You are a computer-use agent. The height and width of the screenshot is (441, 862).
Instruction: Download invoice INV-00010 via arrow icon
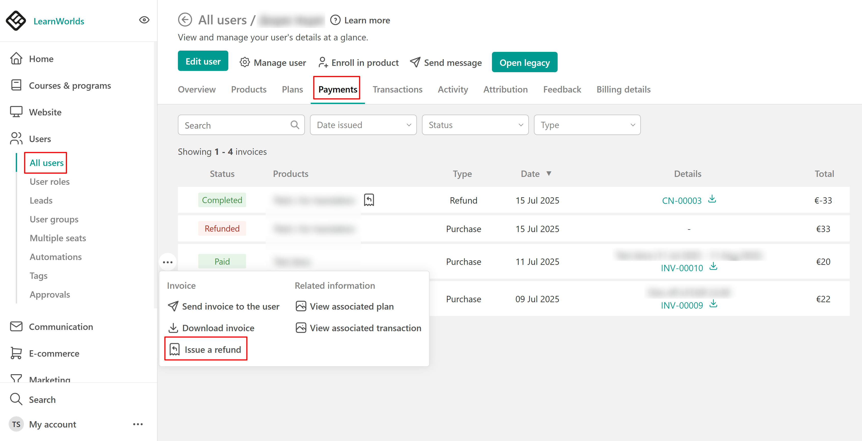coord(713,267)
